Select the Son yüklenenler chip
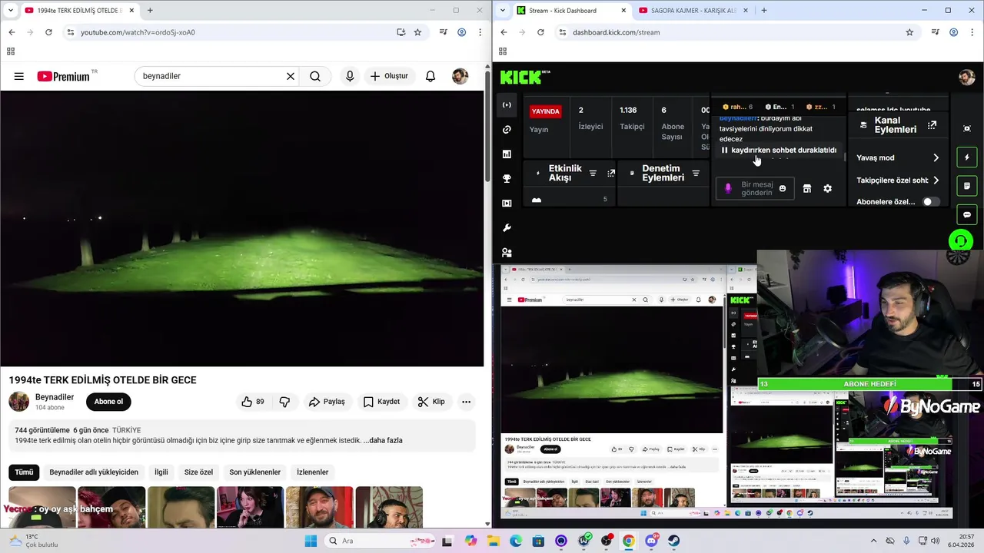Image resolution: width=984 pixels, height=553 pixels. pos(254,472)
